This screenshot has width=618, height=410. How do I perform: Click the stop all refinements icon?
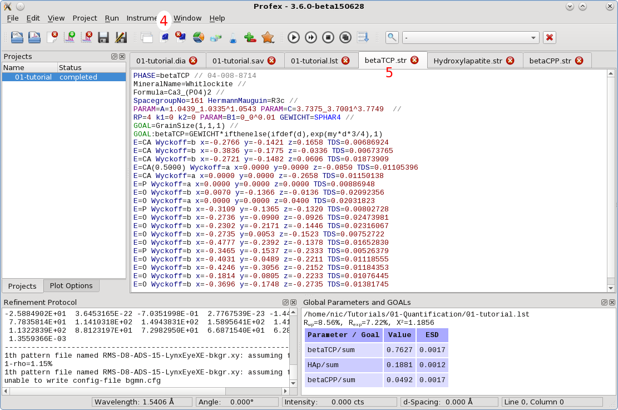click(345, 37)
